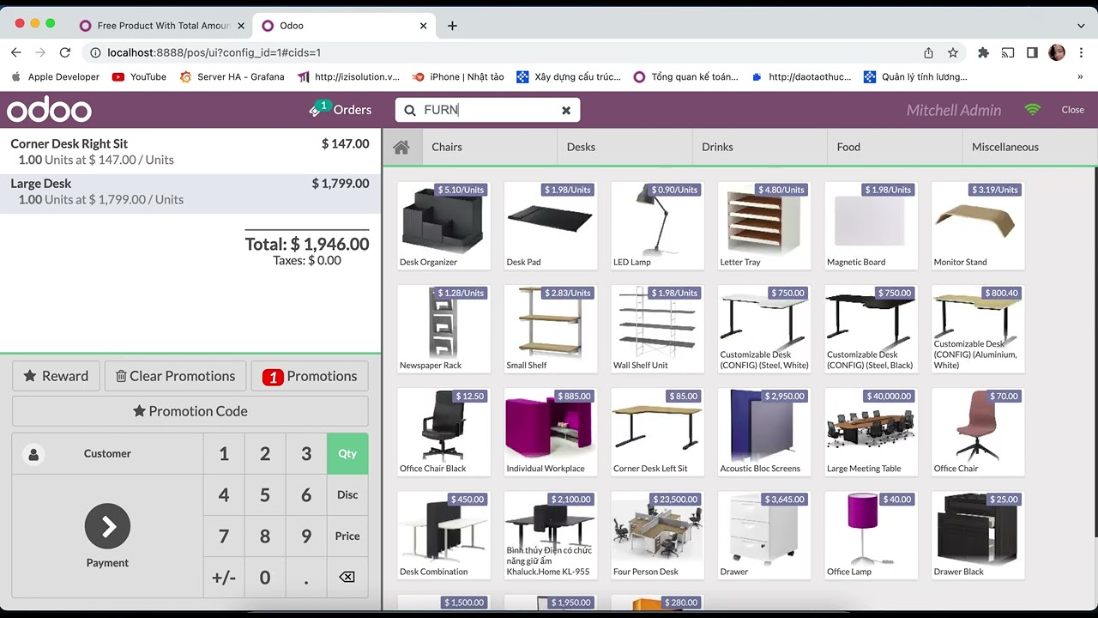Tap the +/- numpad key

224,577
